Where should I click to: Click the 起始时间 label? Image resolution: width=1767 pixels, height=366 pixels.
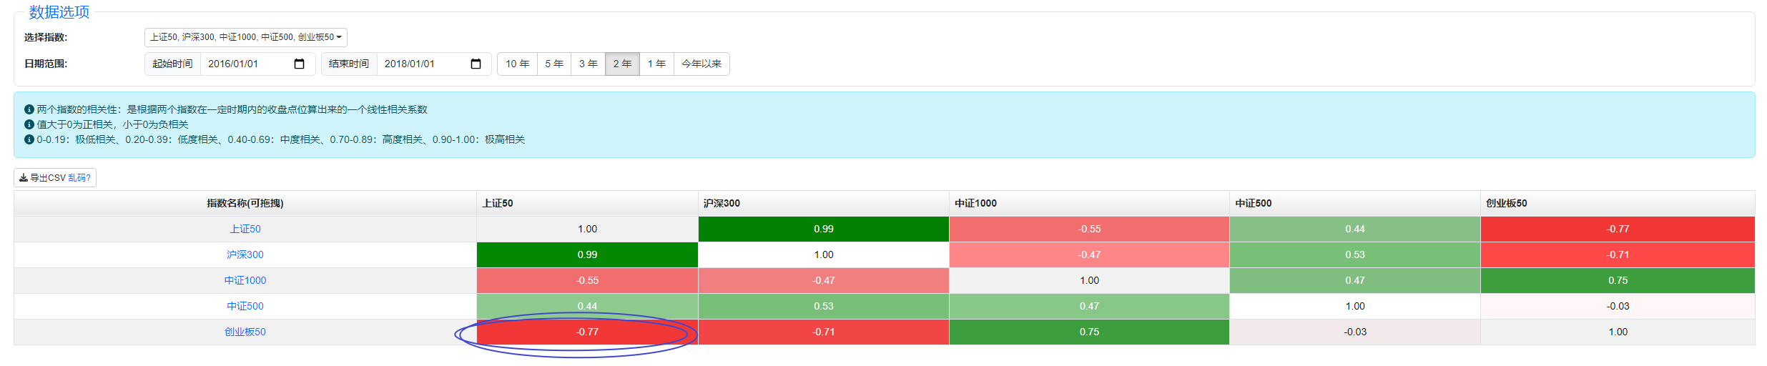[172, 64]
